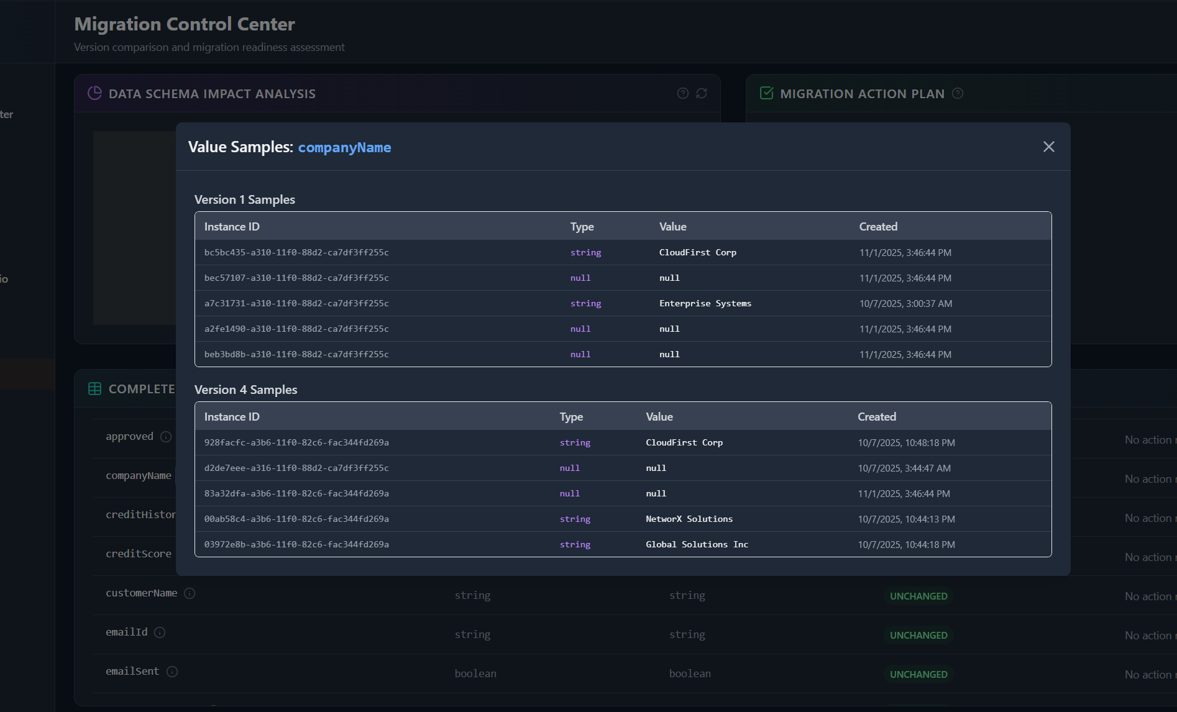This screenshot has height=712, width=1177.
Task: Click UNCHANGED badge in customerName row
Action: [918, 596]
